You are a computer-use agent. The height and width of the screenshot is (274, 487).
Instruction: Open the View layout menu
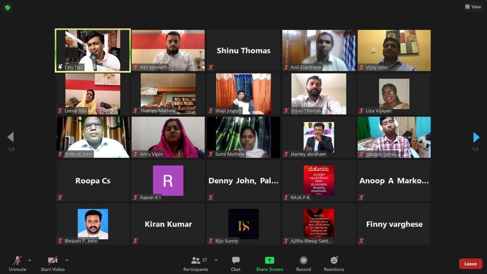point(473,7)
